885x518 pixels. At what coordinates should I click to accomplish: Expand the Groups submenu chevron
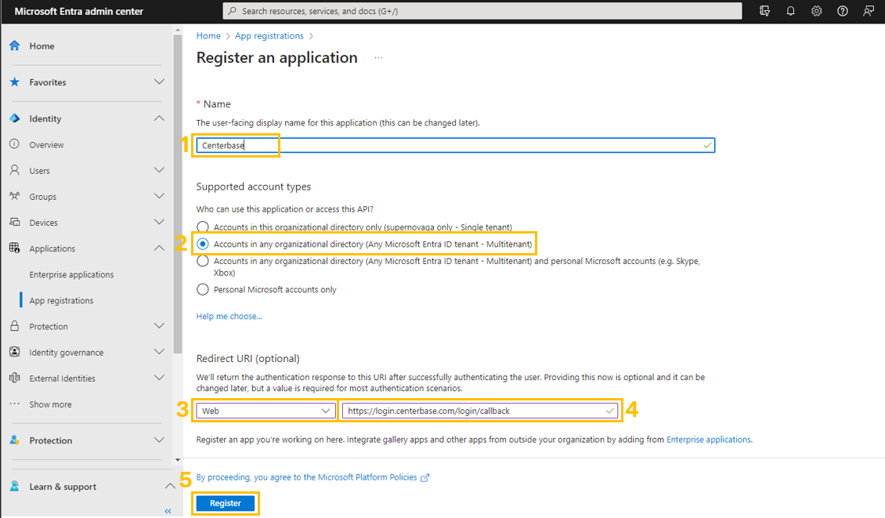pos(159,196)
